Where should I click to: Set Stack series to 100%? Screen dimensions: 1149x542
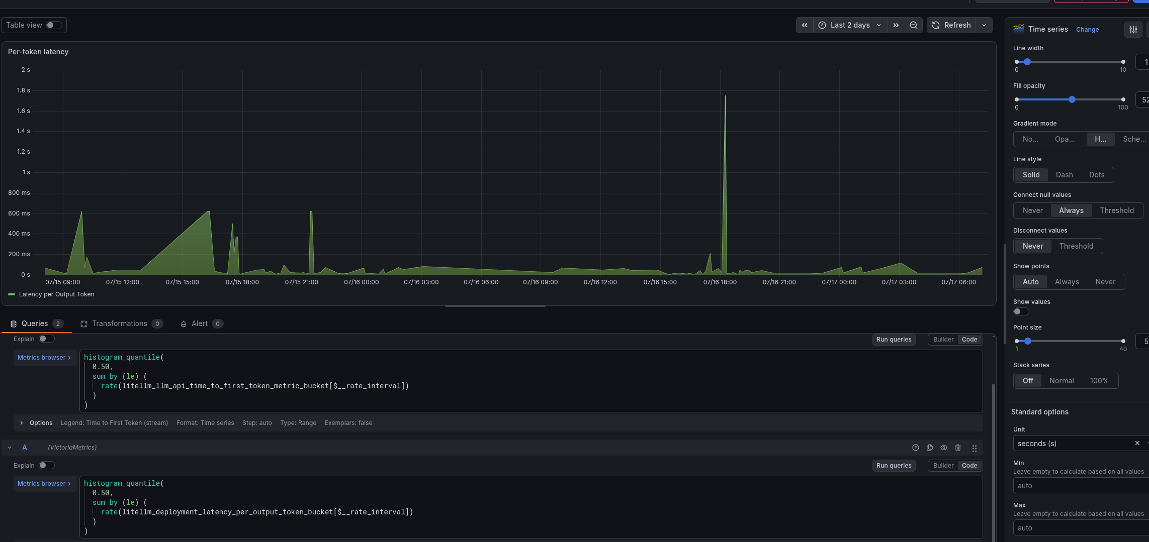click(1099, 381)
